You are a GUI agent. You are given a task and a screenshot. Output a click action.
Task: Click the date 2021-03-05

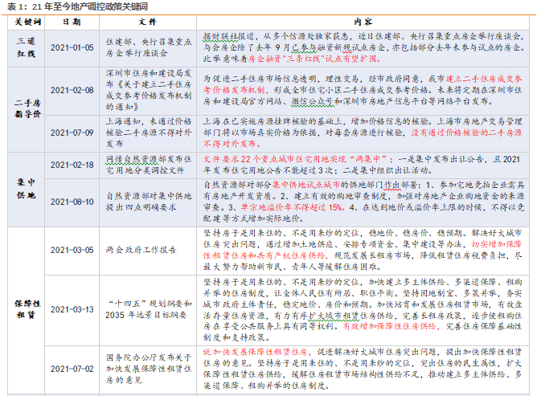(x=72, y=250)
